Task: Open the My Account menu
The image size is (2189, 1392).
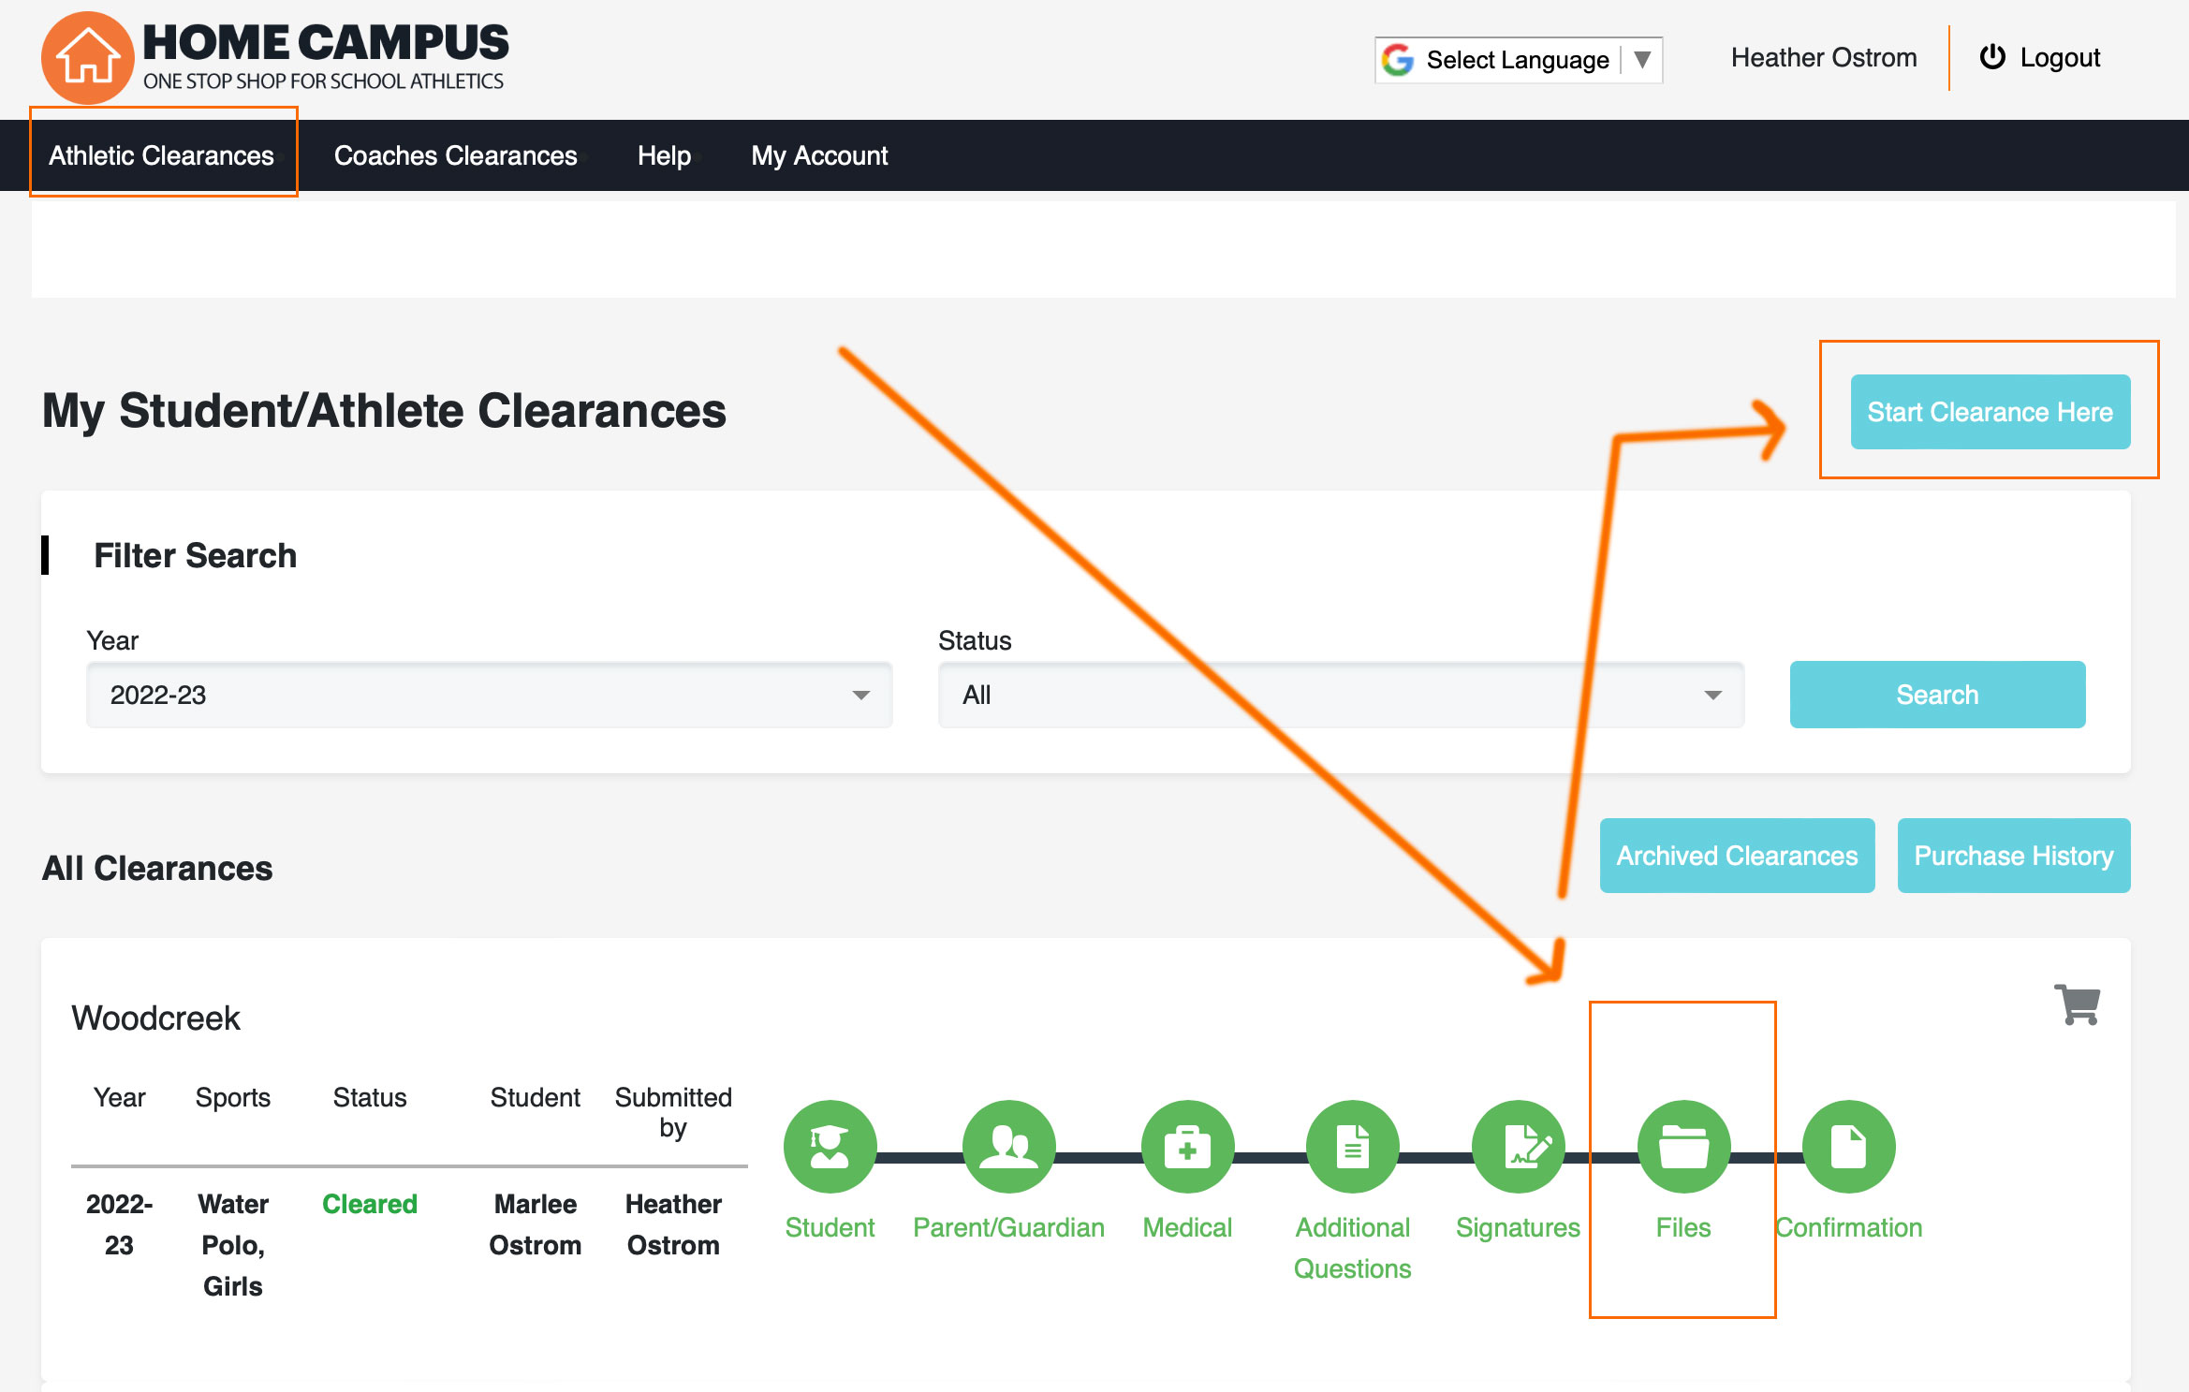Action: 819,155
